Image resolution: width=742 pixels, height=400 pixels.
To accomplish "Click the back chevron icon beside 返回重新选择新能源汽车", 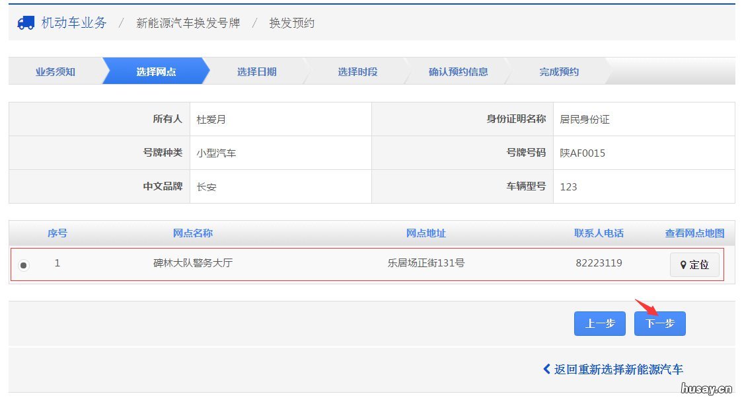I will [x=546, y=370].
